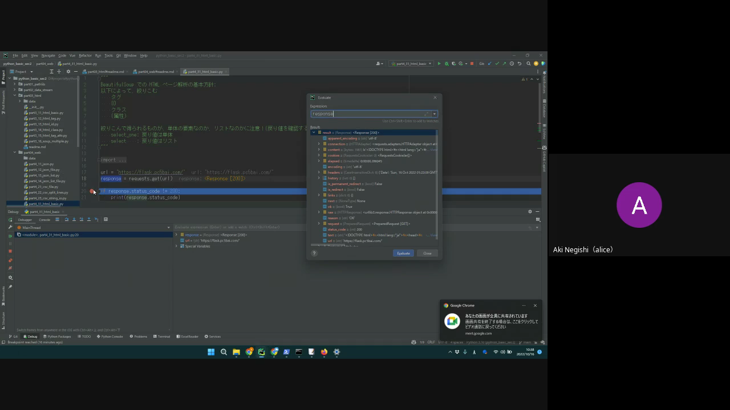
Task: Click Mute Breakpoints icon in debug sidebar
Action: [10, 268]
